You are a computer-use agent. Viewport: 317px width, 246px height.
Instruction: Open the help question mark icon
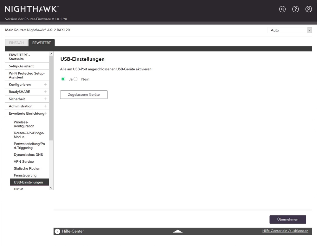point(295,9)
